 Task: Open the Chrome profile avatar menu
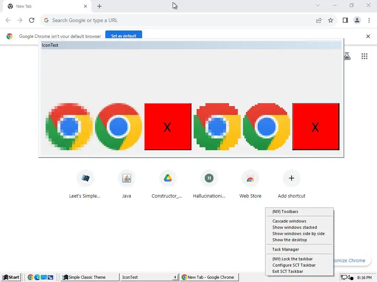(x=357, y=21)
